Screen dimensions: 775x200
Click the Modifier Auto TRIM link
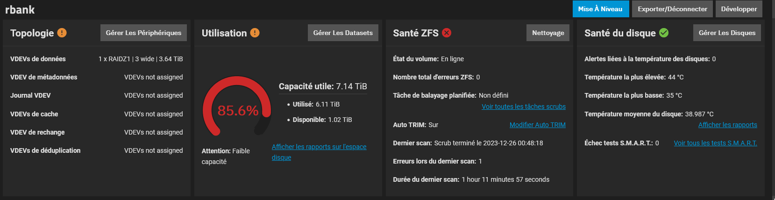[x=537, y=125]
